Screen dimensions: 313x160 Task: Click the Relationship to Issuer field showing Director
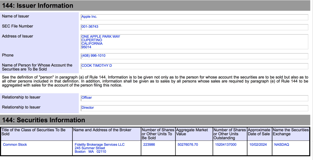[194, 108]
